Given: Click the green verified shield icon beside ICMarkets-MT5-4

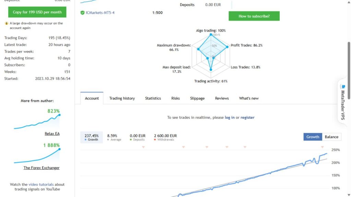Looking at the screenshot, I should point(82,13).
